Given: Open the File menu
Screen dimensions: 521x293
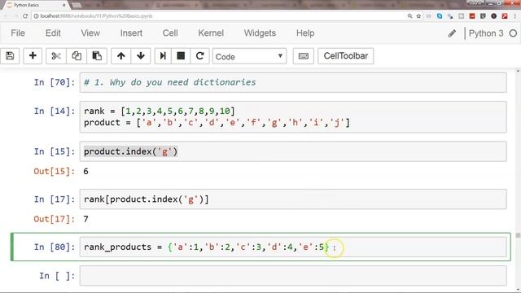Looking at the screenshot, I should coord(18,33).
